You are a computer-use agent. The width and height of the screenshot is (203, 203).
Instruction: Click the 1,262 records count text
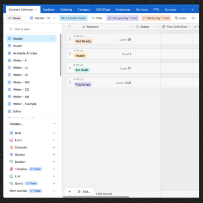[104, 194]
